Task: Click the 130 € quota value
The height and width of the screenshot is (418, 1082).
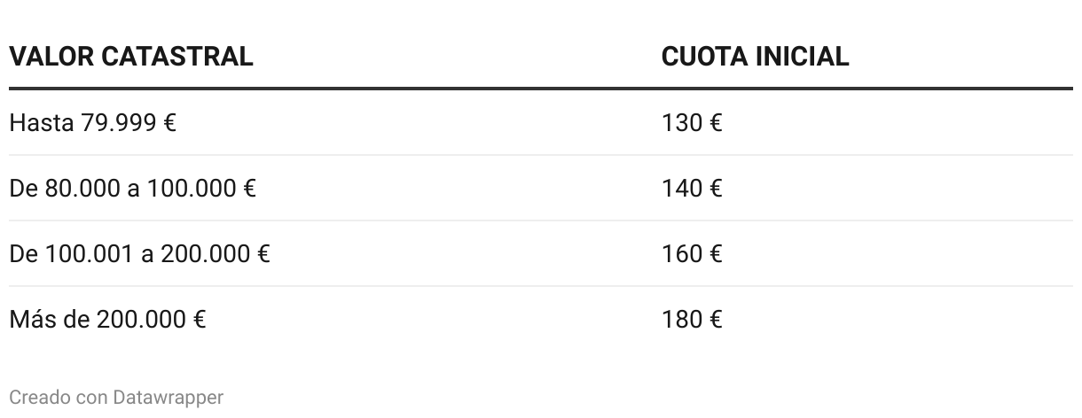Action: pos(692,122)
